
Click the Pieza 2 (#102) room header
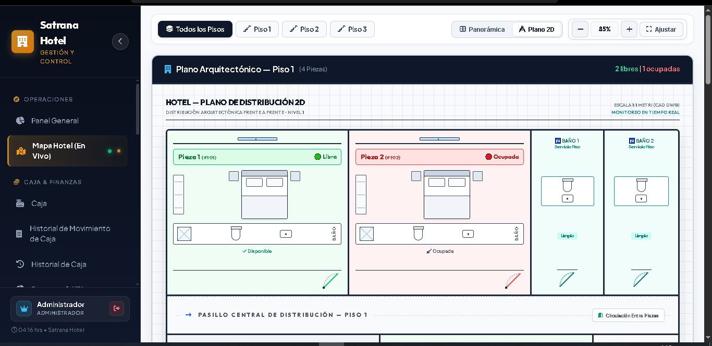[x=439, y=157]
